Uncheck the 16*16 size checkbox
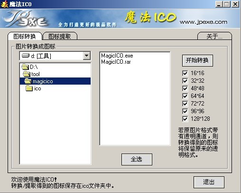This screenshot has height=193, width=241. (185, 73)
